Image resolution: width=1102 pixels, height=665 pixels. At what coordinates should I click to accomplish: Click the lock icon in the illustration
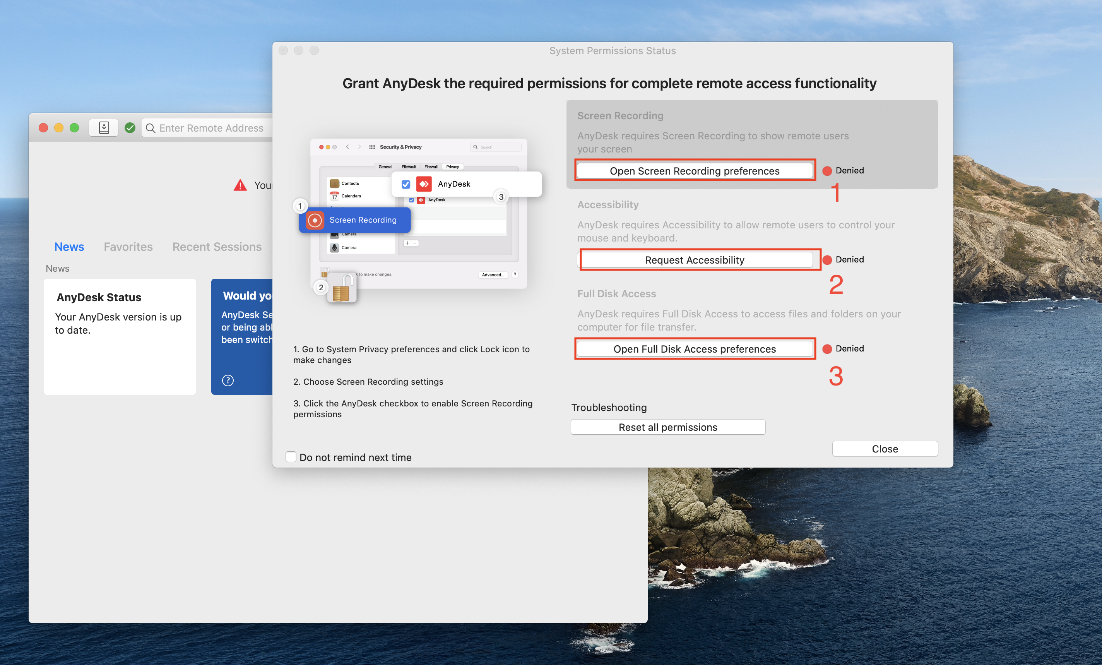(x=342, y=288)
